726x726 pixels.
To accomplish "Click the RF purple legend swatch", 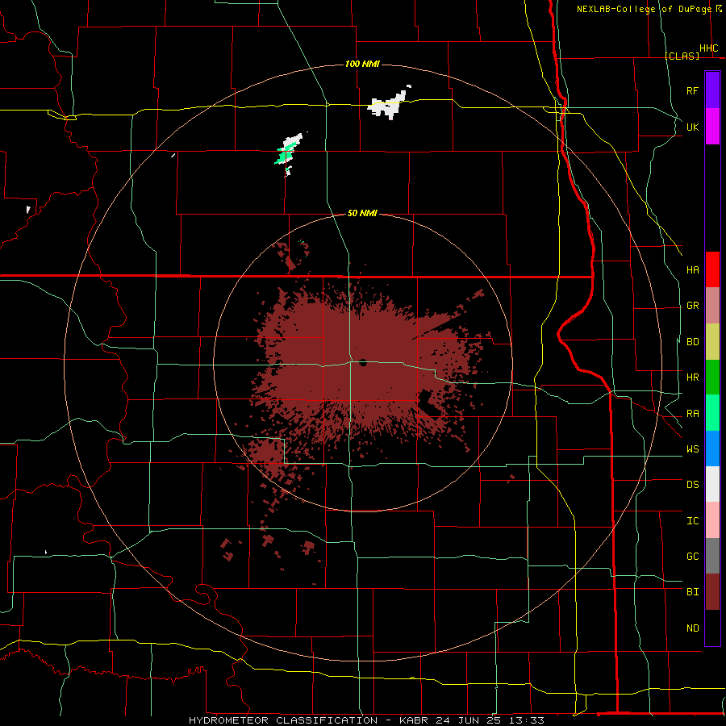I will coord(712,90).
